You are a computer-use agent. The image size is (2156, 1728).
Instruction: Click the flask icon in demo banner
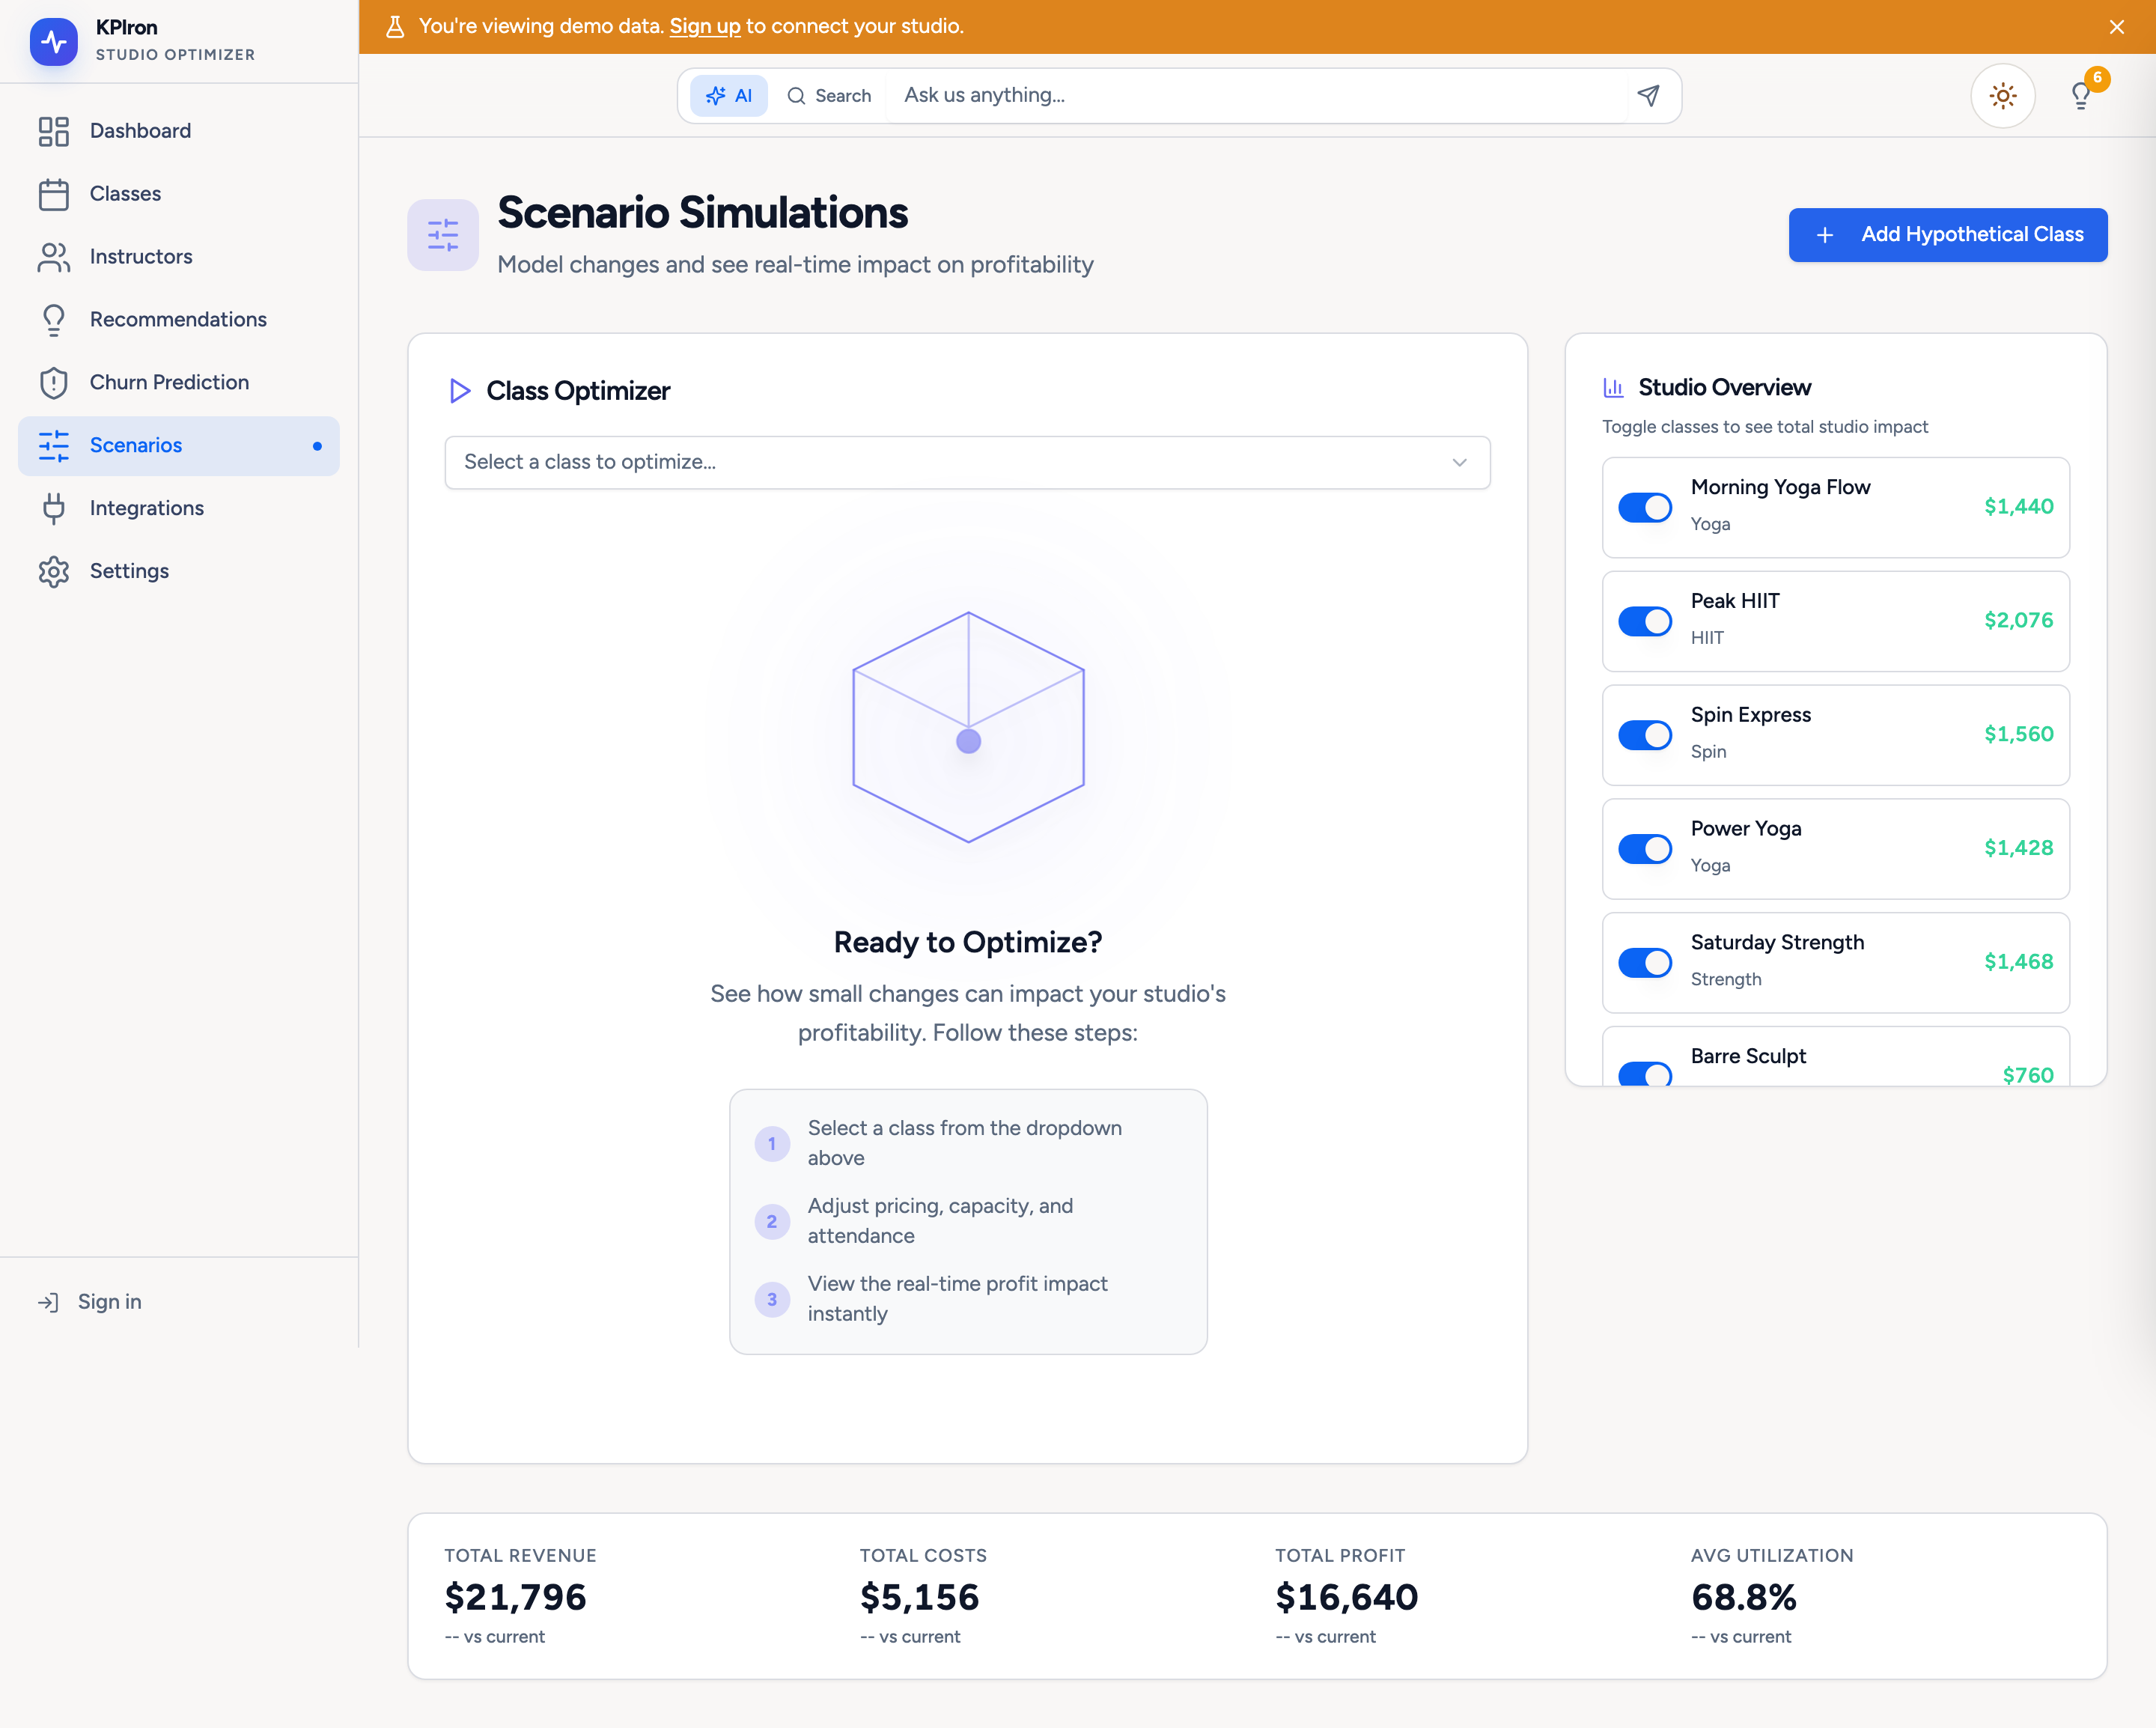[395, 27]
